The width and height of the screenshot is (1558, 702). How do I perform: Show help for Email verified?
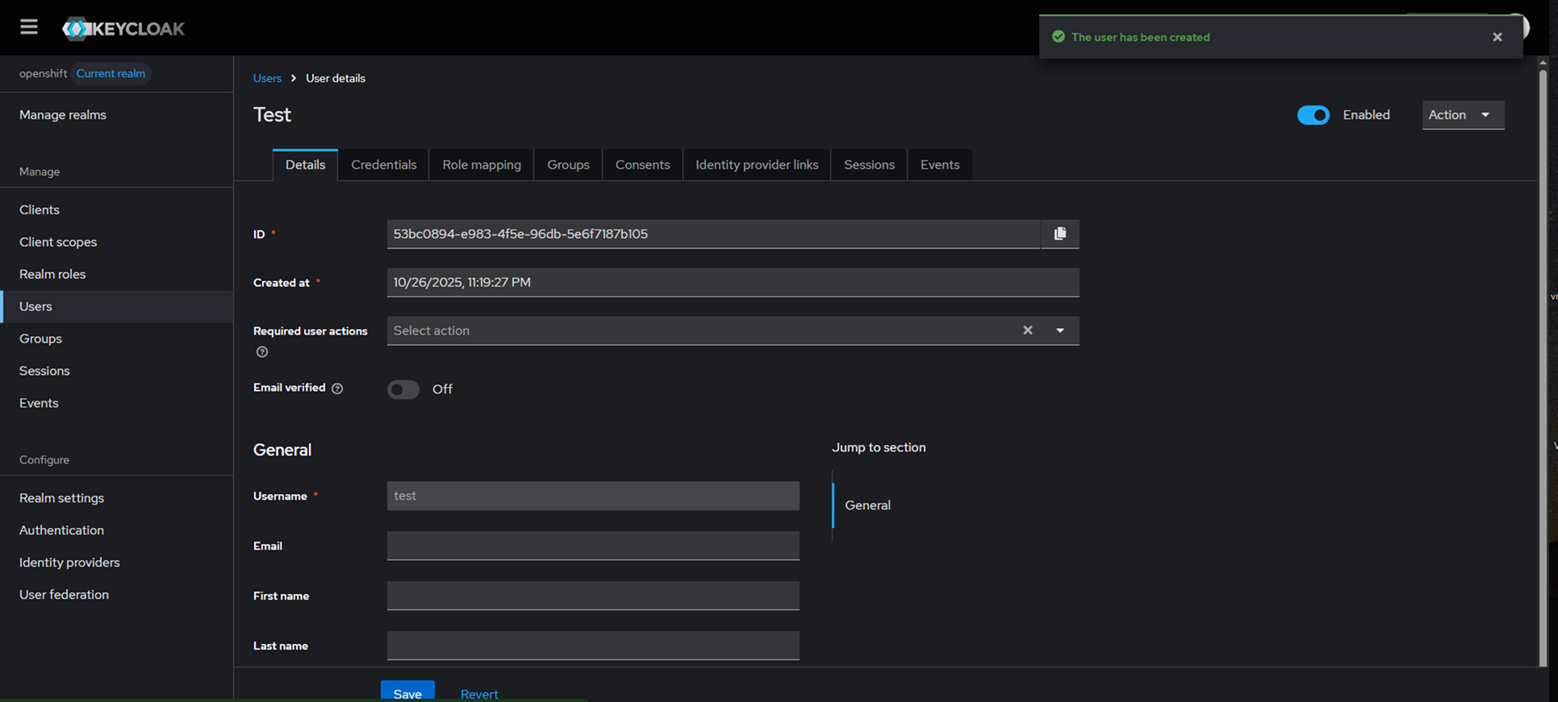pyautogui.click(x=337, y=388)
